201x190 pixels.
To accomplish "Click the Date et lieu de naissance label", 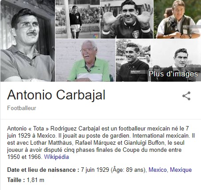I will [43, 170].
